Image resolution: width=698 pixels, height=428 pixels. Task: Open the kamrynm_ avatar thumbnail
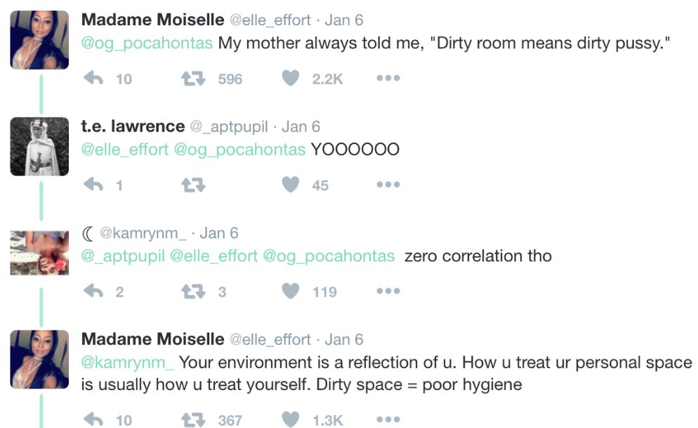click(x=39, y=252)
